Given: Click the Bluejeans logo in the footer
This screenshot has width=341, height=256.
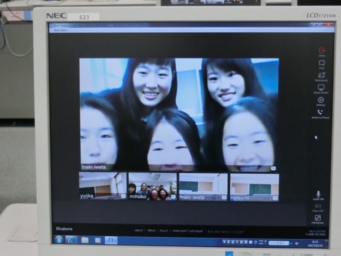Looking at the screenshot, I should (x=64, y=229).
